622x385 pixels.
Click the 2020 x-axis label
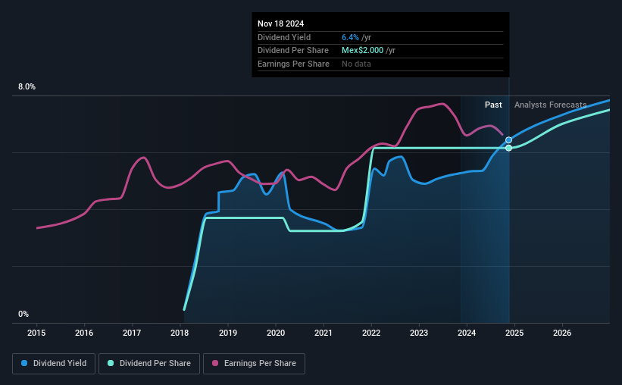[x=276, y=333]
